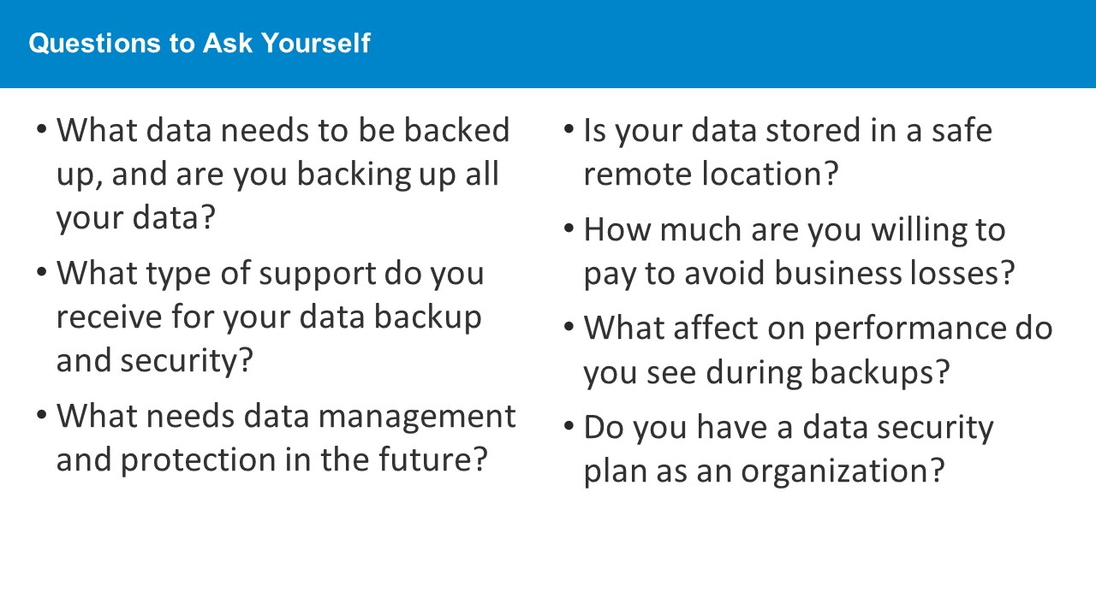Click the phrase 'and protection in the future?'
The image size is (1096, 616).
tap(272, 459)
